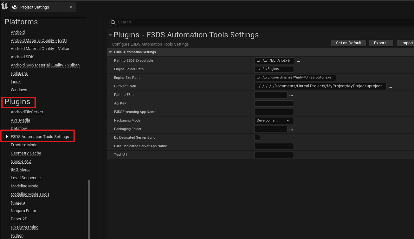Open Niagara Editor plugin settings
The height and width of the screenshot is (239, 414).
(23, 211)
